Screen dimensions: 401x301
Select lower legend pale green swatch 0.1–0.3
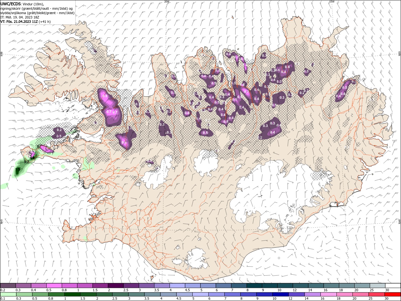[8, 294]
